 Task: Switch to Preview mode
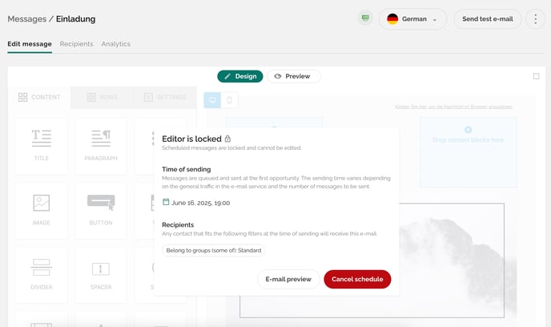click(x=293, y=76)
